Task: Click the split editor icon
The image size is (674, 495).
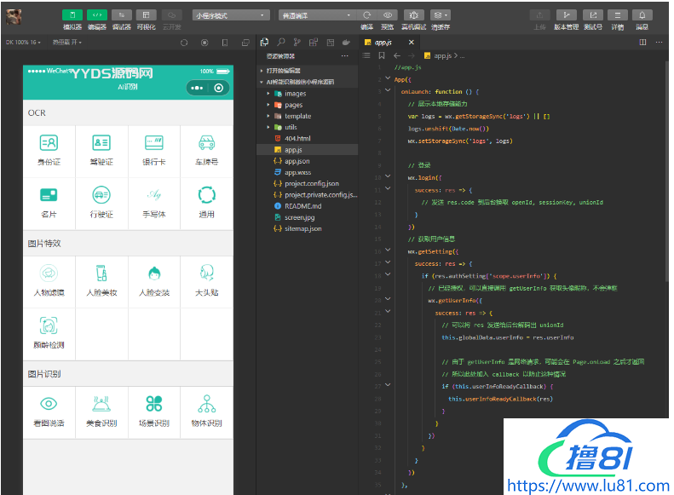Action: tap(643, 42)
